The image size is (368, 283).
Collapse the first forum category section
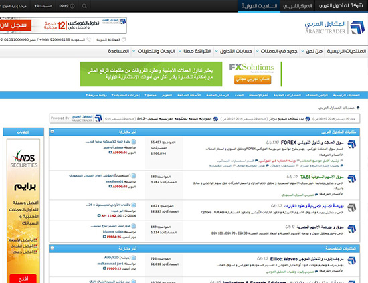(52, 132)
